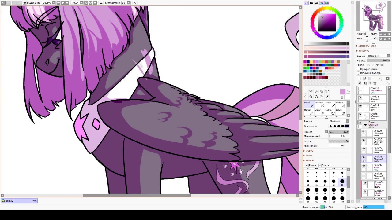Screen dimensions: 392x220
Task: Select the Text tool
Action: 327,92
